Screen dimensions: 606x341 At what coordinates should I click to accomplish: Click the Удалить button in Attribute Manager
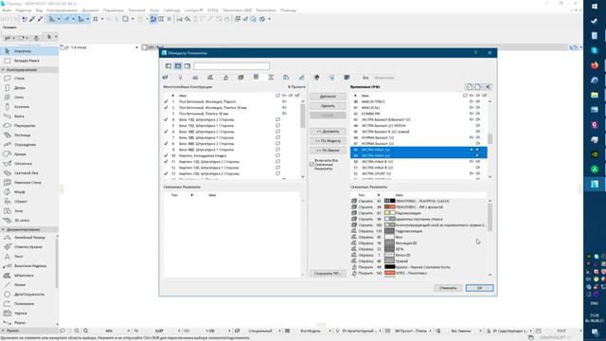pos(328,106)
